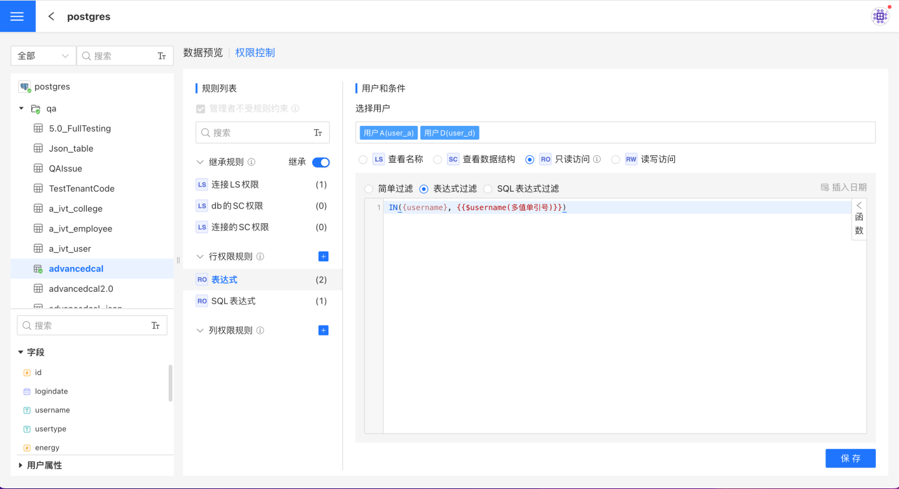Add a new row permission rule

(323, 256)
